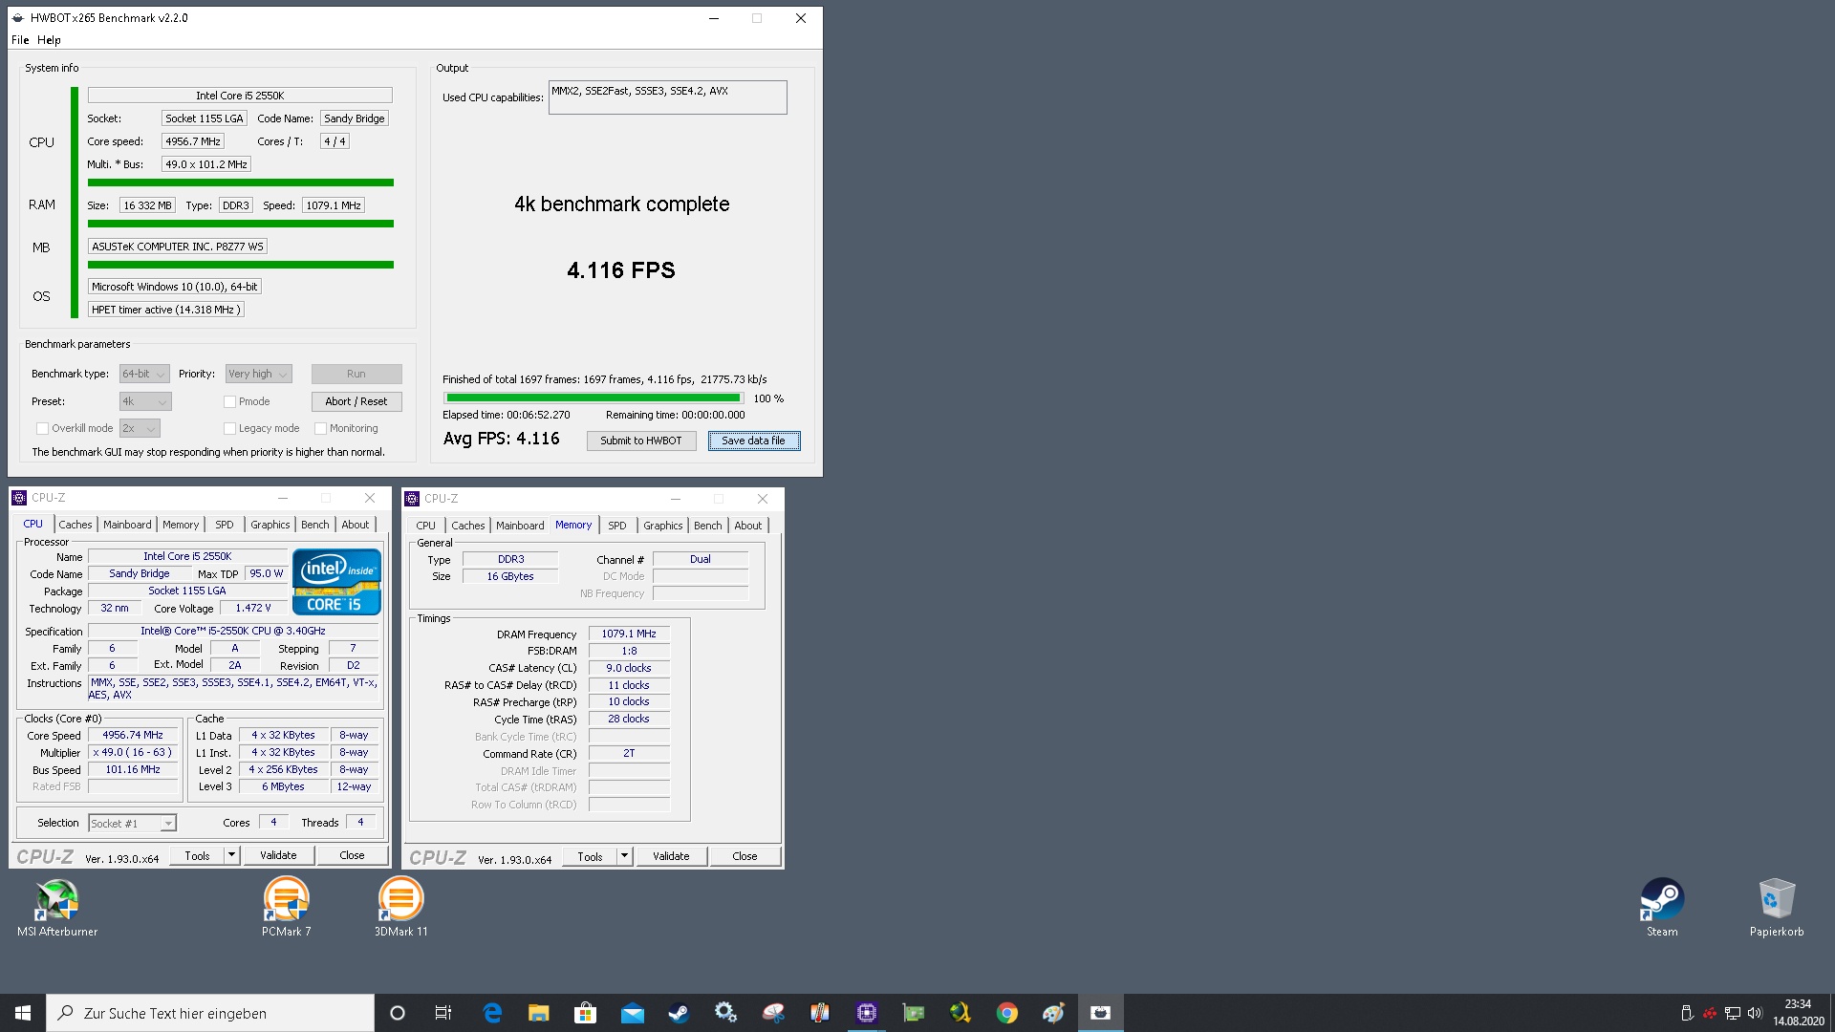The height and width of the screenshot is (1032, 1835).
Task: Click the benchmark progress bar
Action: tap(594, 398)
